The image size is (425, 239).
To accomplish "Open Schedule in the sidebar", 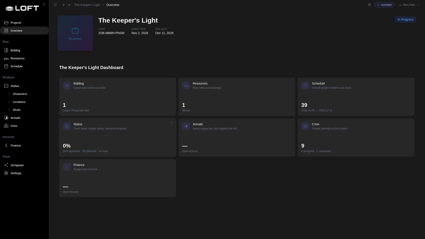I will [x=24, y=66].
